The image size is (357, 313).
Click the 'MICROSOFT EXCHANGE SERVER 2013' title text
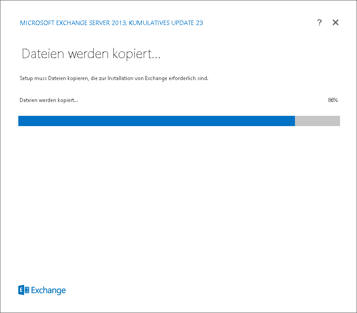(x=73, y=23)
